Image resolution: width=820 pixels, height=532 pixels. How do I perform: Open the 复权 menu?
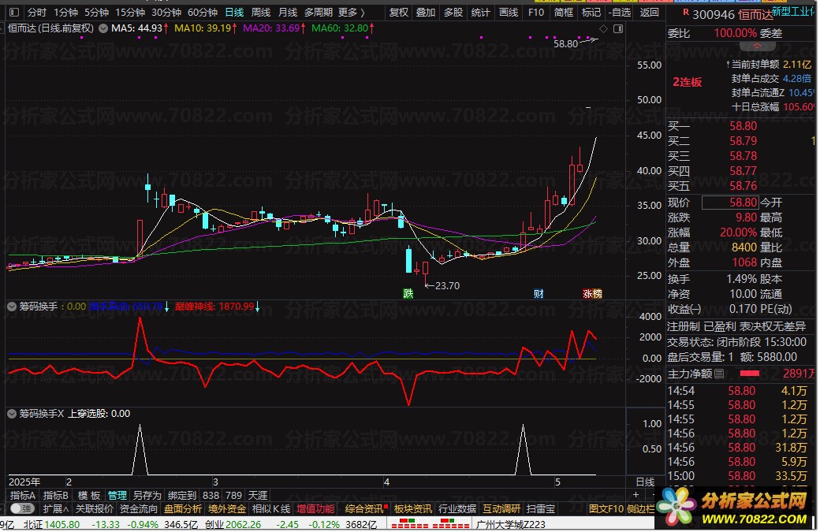pyautogui.click(x=398, y=12)
